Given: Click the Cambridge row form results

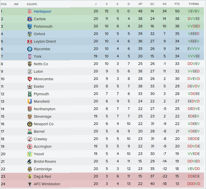Looking at the screenshot, I should (x=194, y=169).
